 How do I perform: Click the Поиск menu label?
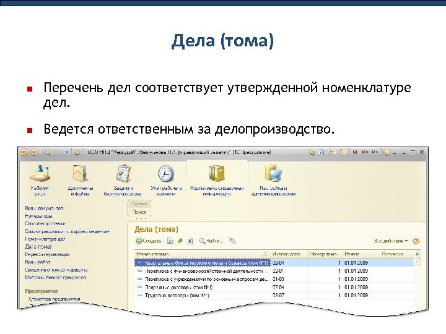[139, 212]
